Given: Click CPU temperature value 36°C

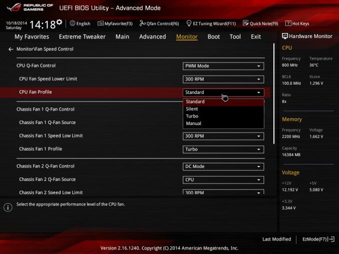Looking at the screenshot, I should (313, 65).
